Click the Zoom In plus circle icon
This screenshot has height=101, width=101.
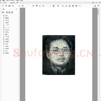pos(43,6)
